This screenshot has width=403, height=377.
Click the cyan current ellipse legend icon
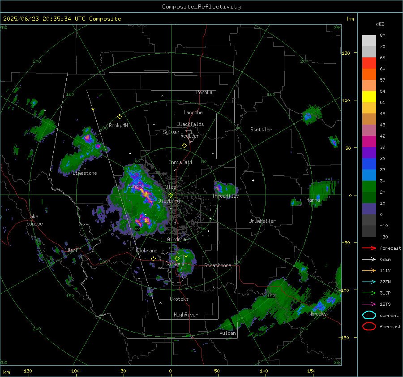pyautogui.click(x=369, y=315)
